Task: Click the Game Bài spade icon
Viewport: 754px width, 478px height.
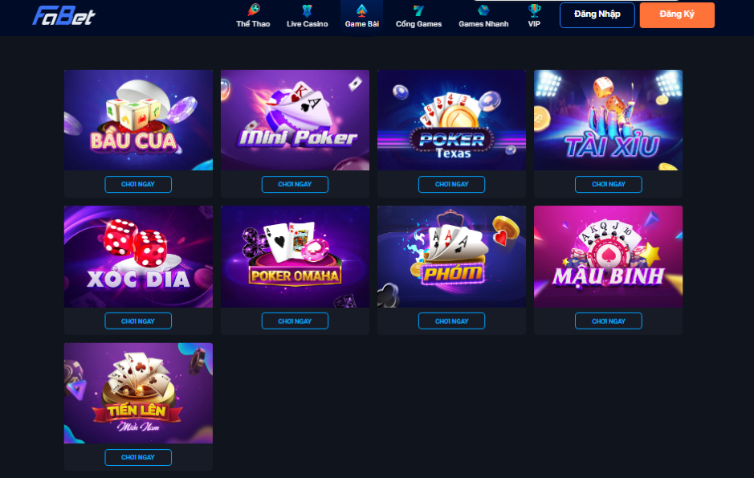Action: pos(361,10)
